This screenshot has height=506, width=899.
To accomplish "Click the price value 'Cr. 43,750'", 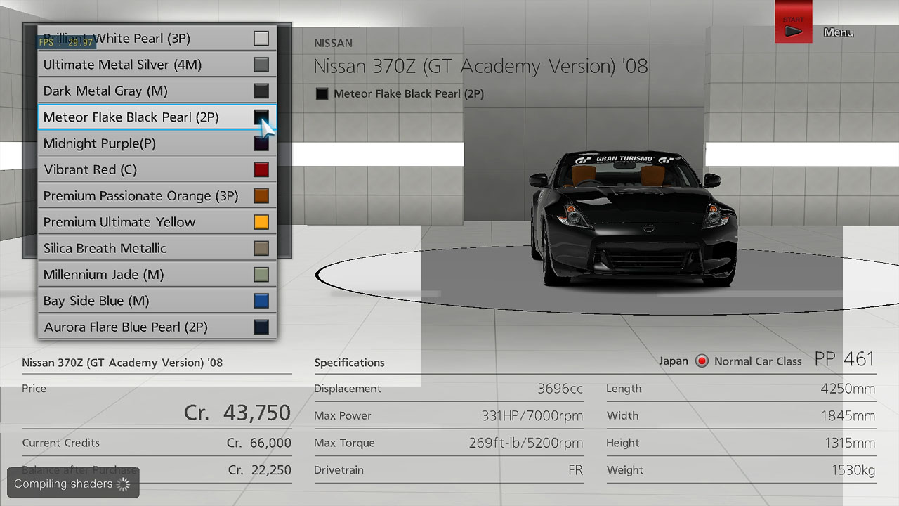I will 237,413.
